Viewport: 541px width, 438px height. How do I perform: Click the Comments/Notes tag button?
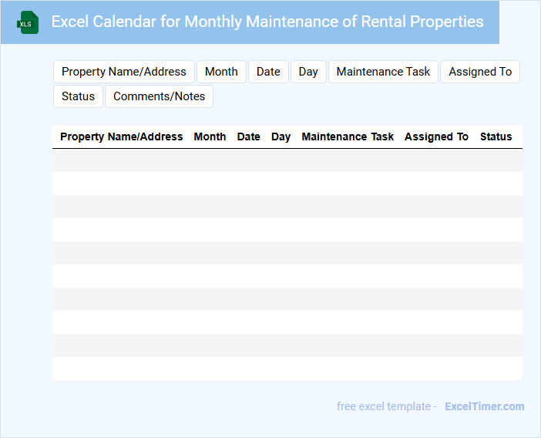coord(159,96)
